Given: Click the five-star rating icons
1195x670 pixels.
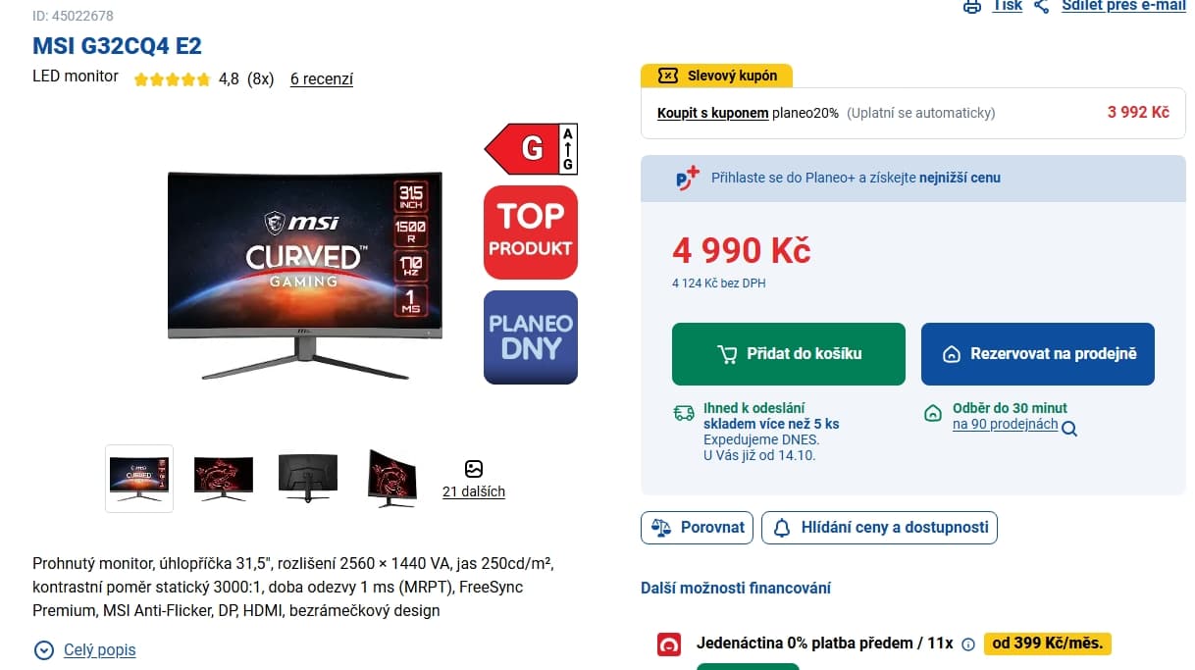Looking at the screenshot, I should pos(172,79).
